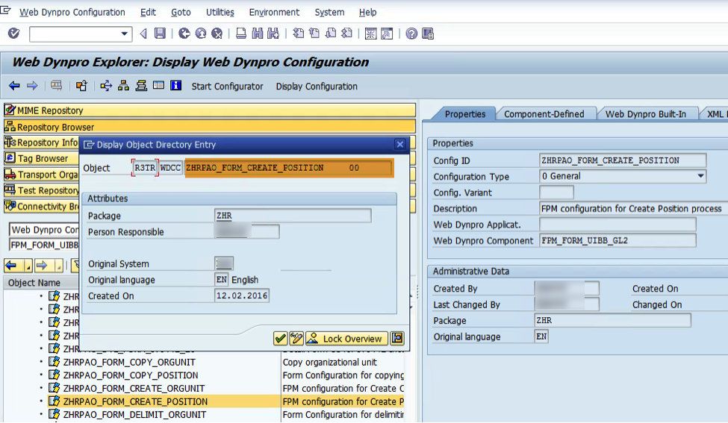
Task: Go to the previous page with the toolbar icon
Action: (314, 34)
